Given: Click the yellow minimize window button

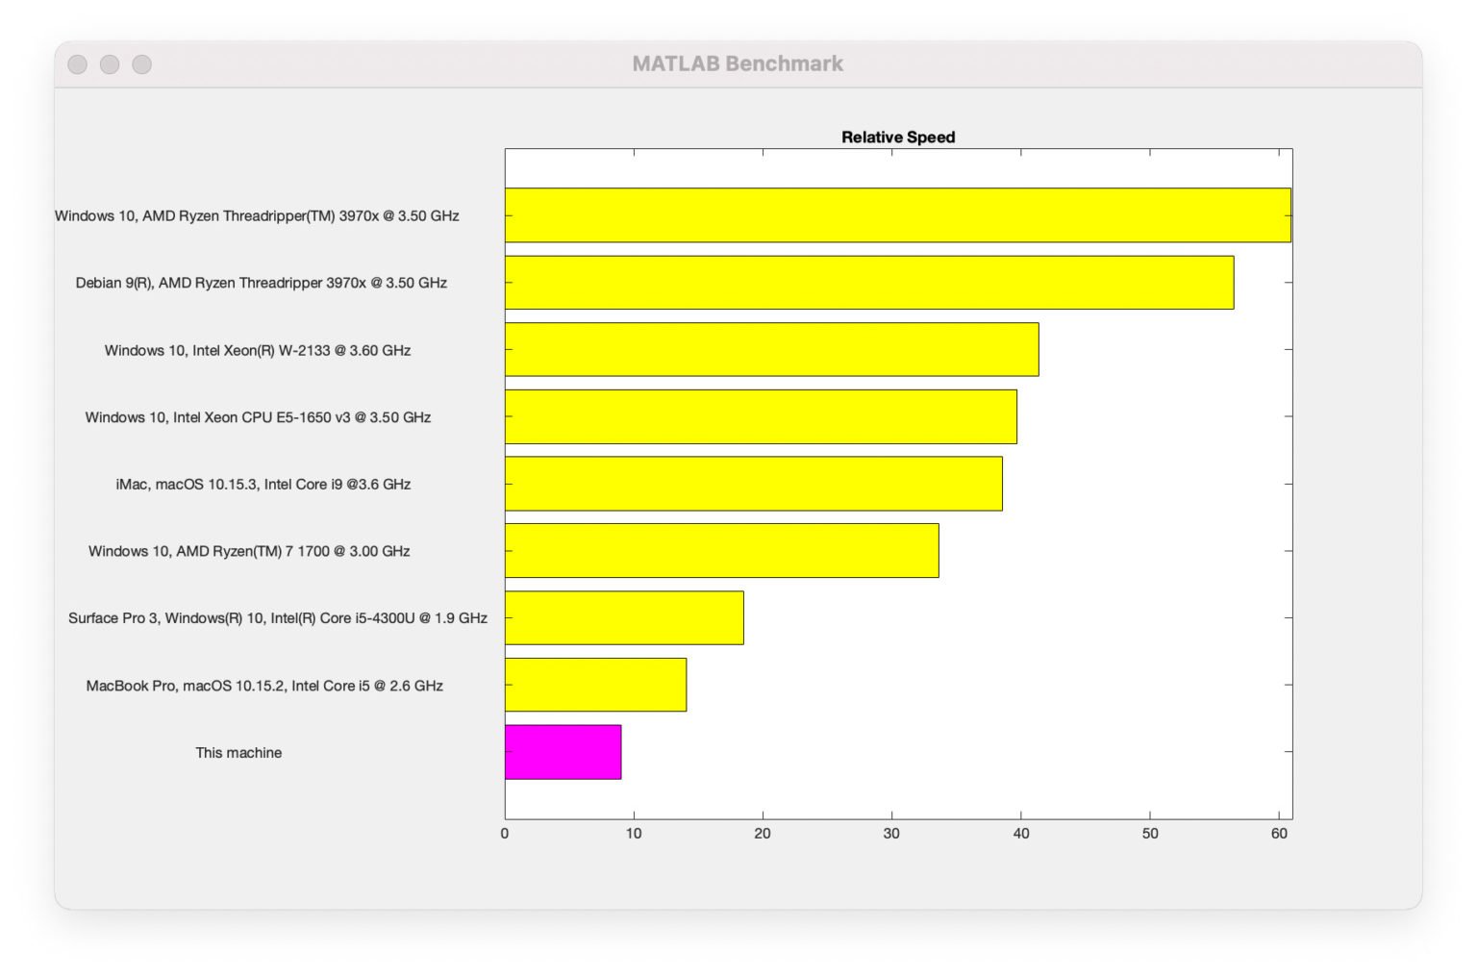Looking at the screenshot, I should pyautogui.click(x=109, y=63).
